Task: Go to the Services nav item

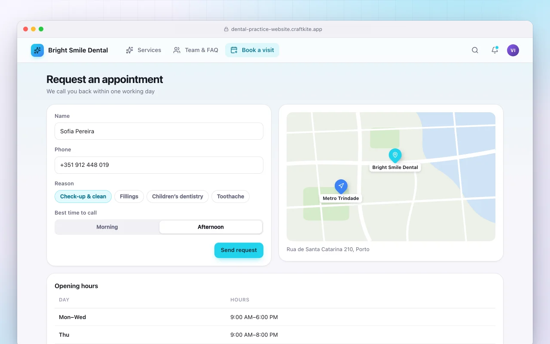Action: pos(144,50)
